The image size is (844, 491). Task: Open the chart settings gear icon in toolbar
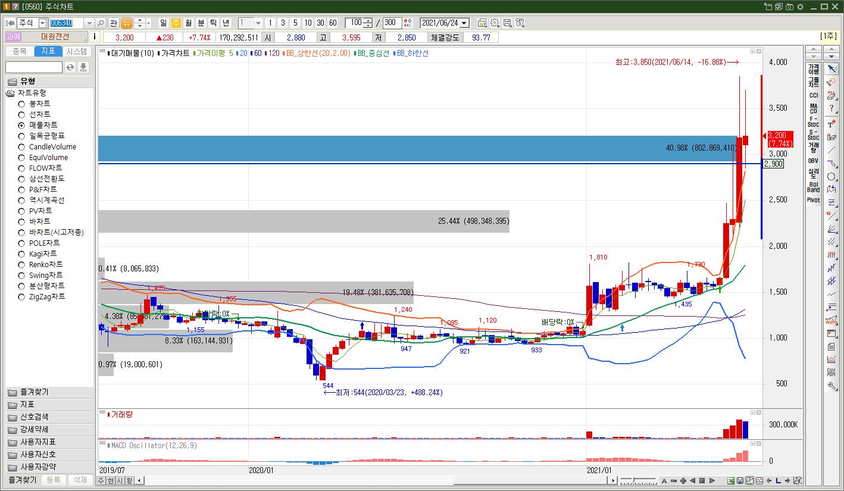pos(495,23)
